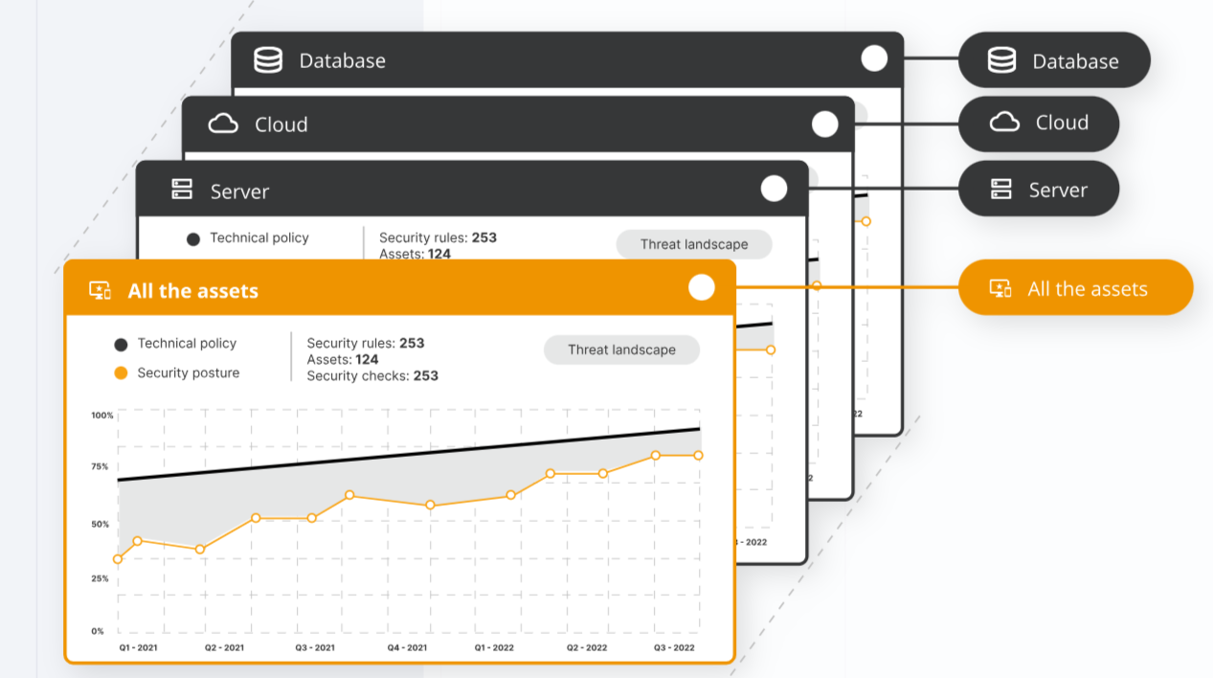Click the Security rules: 253 stat text
Viewport: 1213px width, 678px height.
pos(364,343)
